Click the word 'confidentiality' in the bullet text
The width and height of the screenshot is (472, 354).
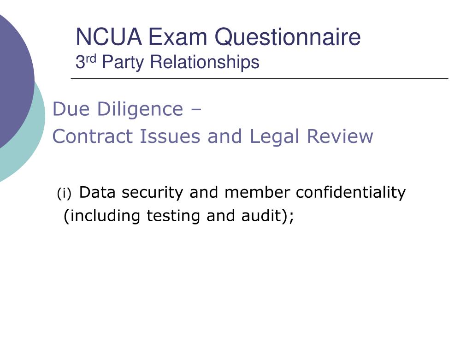(x=351, y=193)
